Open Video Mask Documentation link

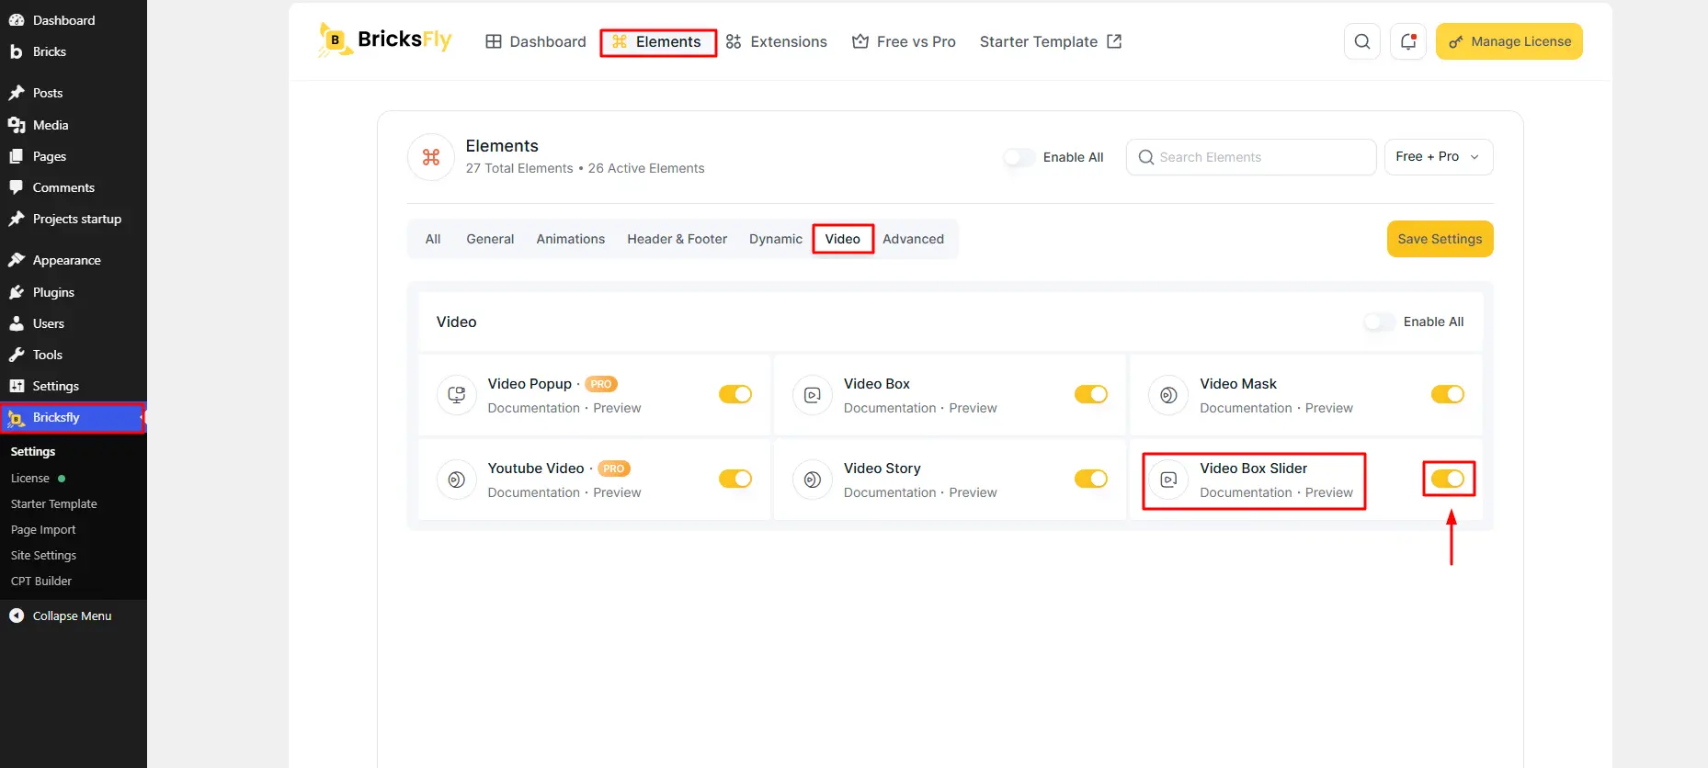coord(1246,408)
